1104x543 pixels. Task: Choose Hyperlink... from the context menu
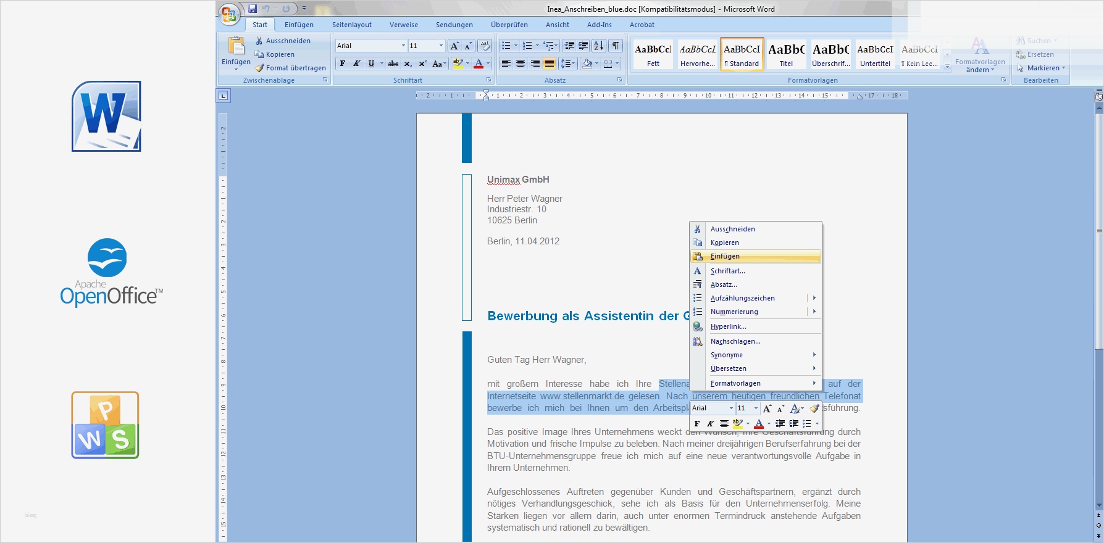(x=728, y=326)
